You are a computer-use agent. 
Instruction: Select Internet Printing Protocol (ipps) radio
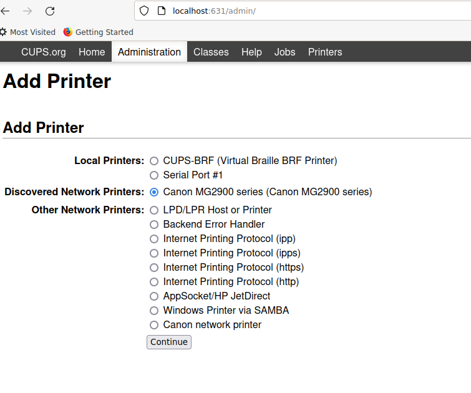[154, 253]
